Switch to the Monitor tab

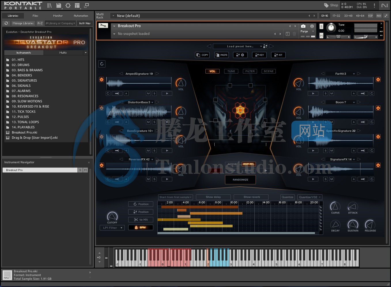coord(58,16)
